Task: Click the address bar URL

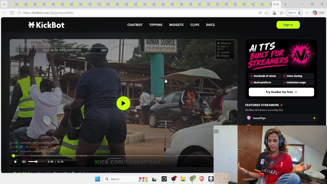Action: (48, 13)
